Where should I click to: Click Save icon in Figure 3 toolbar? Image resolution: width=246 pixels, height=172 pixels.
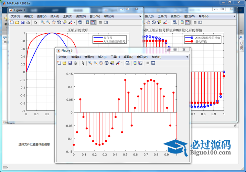point(70,63)
